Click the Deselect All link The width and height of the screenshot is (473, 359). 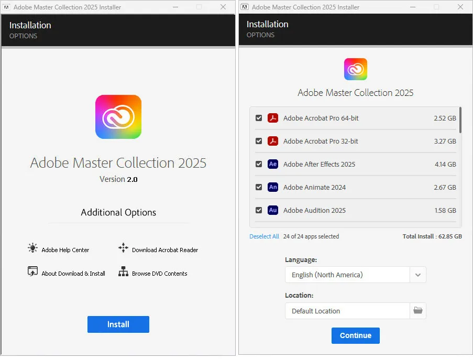tap(264, 236)
